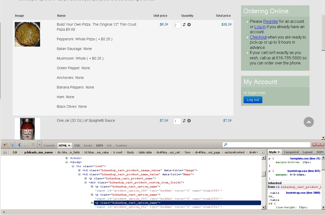Open the Computed side panel tab
The width and height of the screenshot is (325, 215).
[291, 152]
